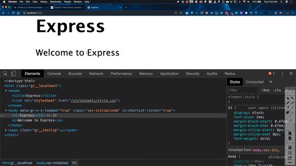Image resolution: width=296 pixels, height=166 pixels.
Task: Select the p Welcome to Express node
Action: (x=37, y=120)
